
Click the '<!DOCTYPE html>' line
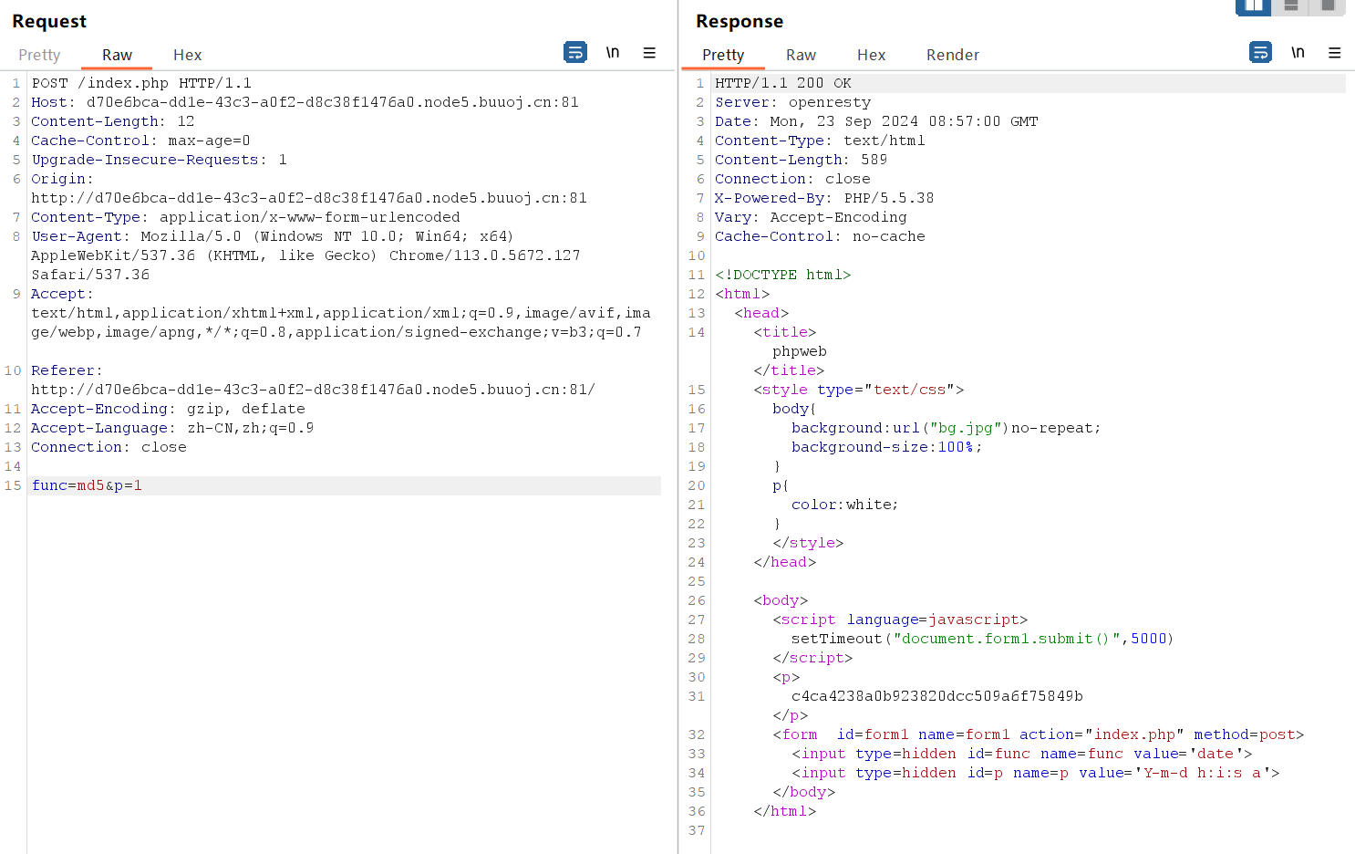783,275
